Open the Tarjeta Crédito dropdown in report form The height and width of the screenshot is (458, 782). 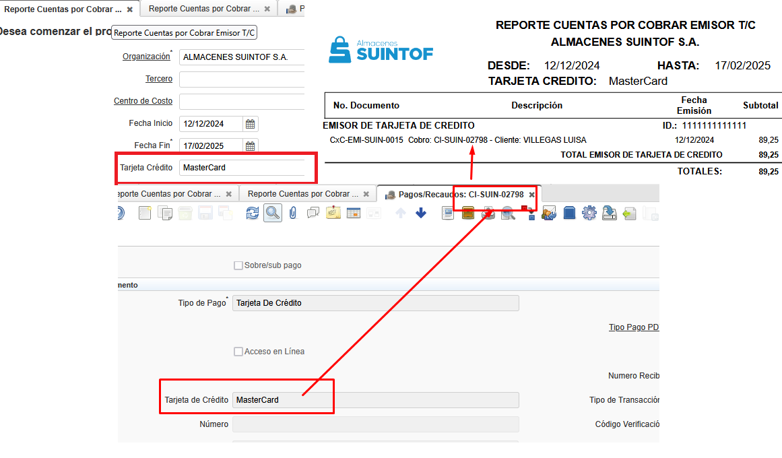(242, 168)
